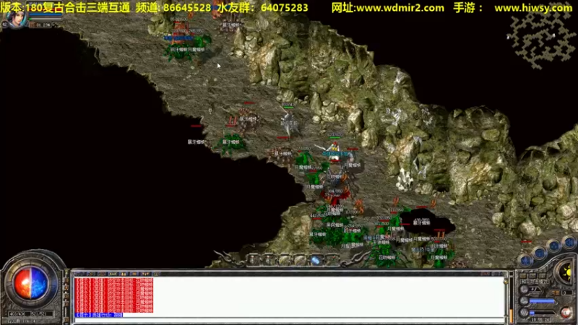Screen dimensions: 578x325
Task: Use the blue crystal item in quick belt
Action: click(x=316, y=260)
